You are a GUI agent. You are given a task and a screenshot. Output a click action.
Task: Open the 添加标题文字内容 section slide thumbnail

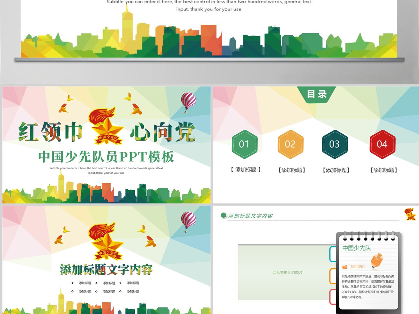(106, 260)
